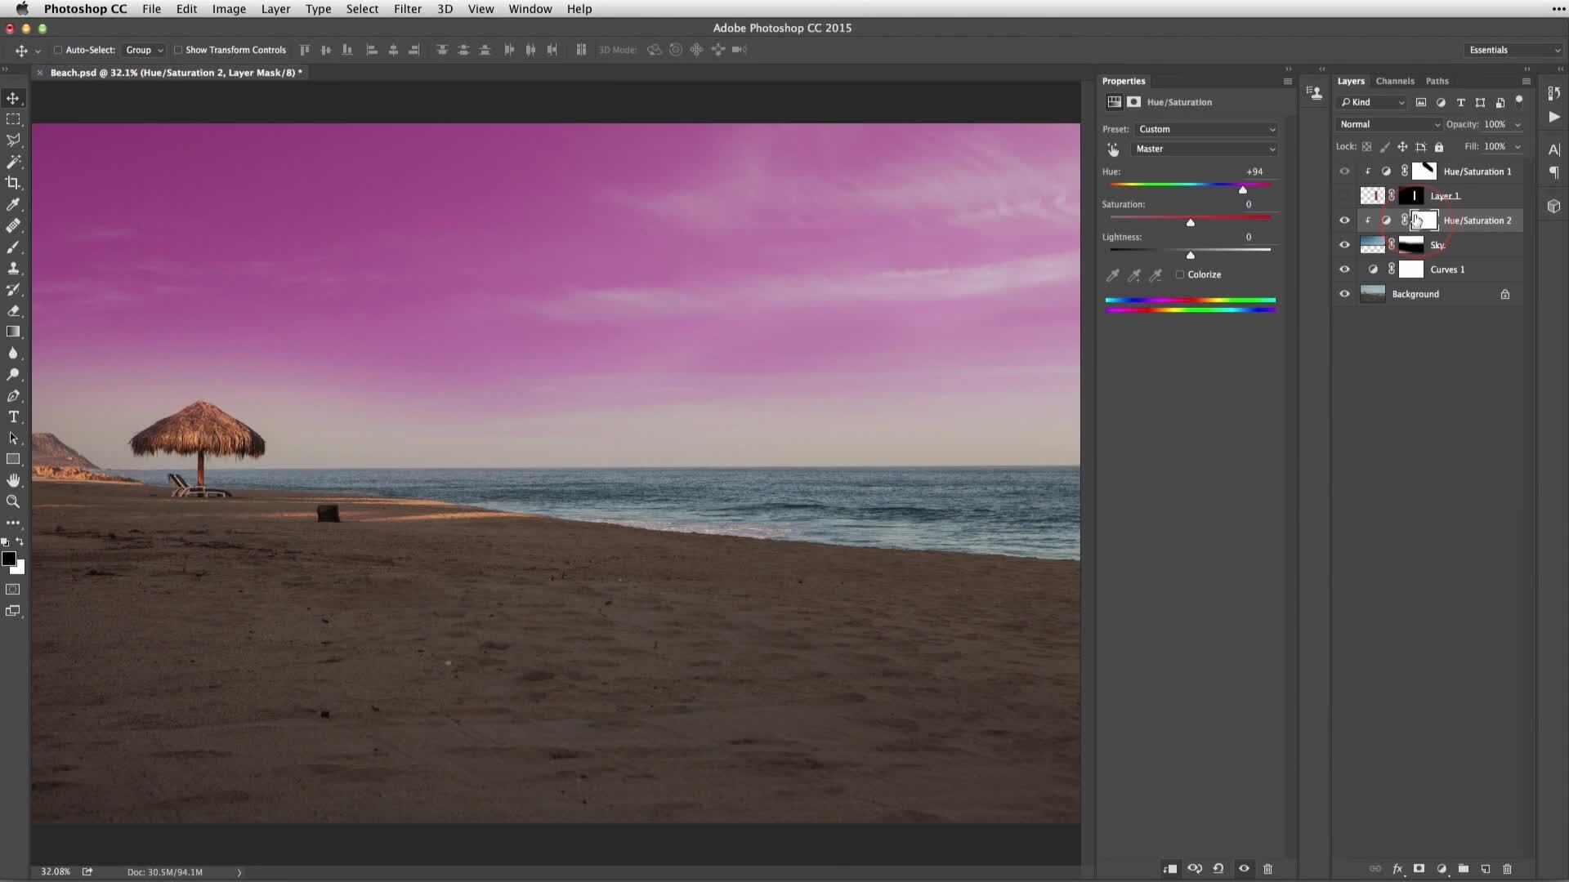
Task: Click the Quick Mask mode icon
Action: (13, 588)
